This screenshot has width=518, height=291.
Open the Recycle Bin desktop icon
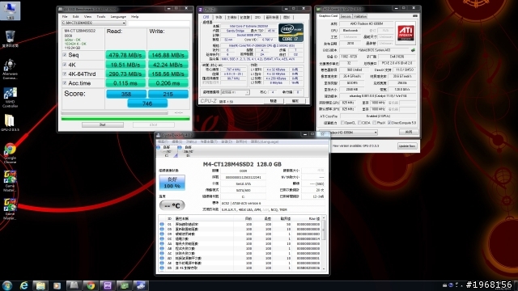click(11, 39)
